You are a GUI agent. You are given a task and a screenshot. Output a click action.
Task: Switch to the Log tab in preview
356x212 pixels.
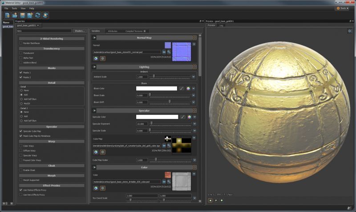pos(222,25)
